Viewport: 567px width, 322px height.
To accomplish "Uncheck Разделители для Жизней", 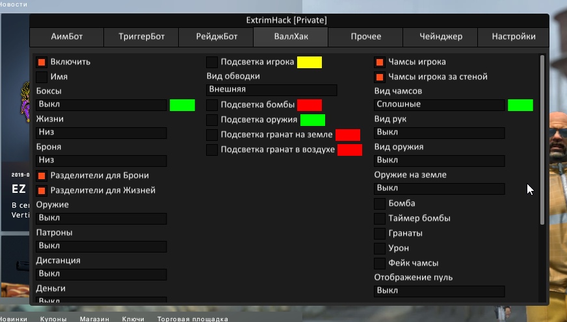I will point(42,191).
